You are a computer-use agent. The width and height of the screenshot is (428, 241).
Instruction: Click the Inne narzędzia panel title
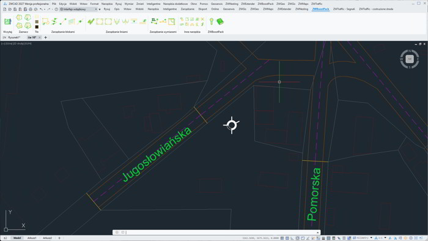coord(192,32)
